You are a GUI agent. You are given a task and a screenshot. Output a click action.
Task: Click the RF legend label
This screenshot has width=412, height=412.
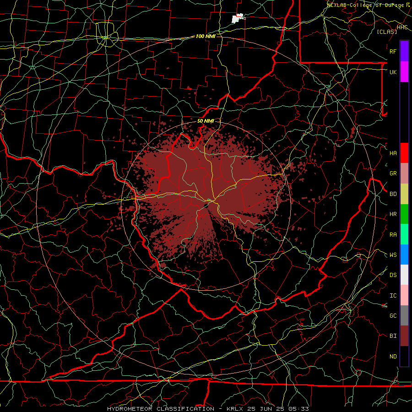click(393, 51)
